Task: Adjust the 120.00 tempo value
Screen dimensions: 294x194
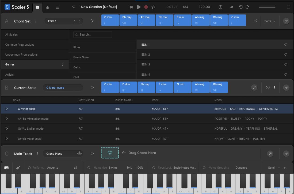Action: (204, 7)
